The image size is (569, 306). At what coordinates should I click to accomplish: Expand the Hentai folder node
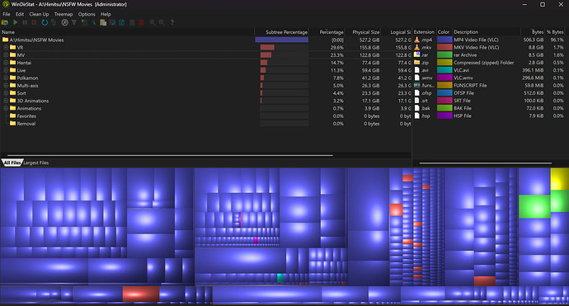tap(6, 63)
